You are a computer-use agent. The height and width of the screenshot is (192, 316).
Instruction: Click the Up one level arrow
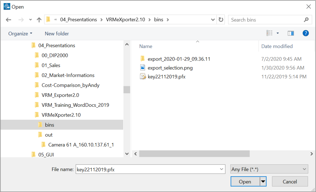[x=39, y=20]
